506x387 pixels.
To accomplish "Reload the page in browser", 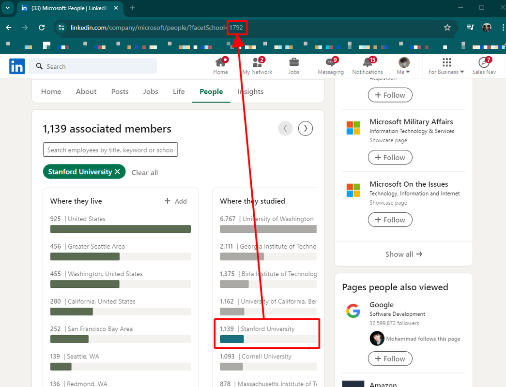I will tap(42, 28).
